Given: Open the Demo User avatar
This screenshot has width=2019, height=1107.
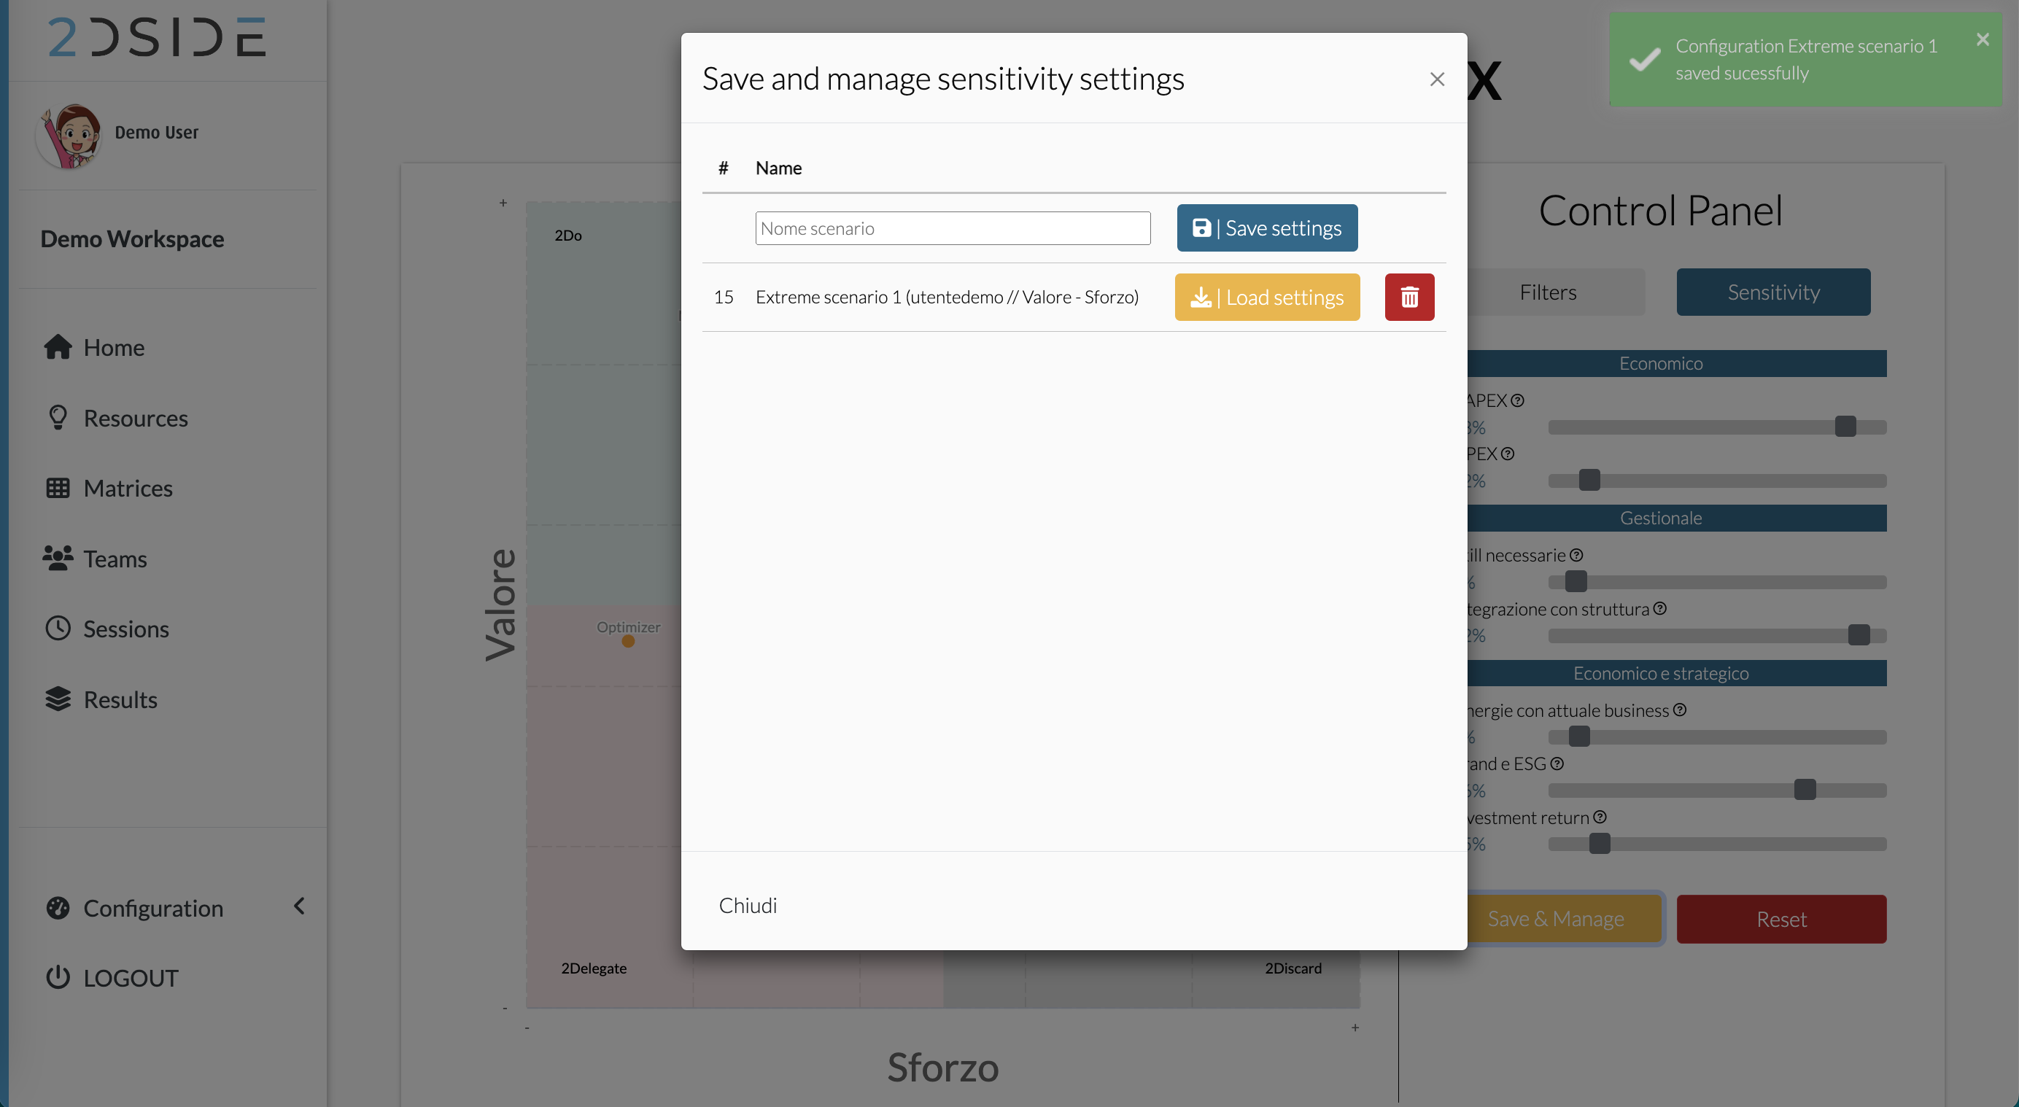Looking at the screenshot, I should pyautogui.click(x=70, y=135).
